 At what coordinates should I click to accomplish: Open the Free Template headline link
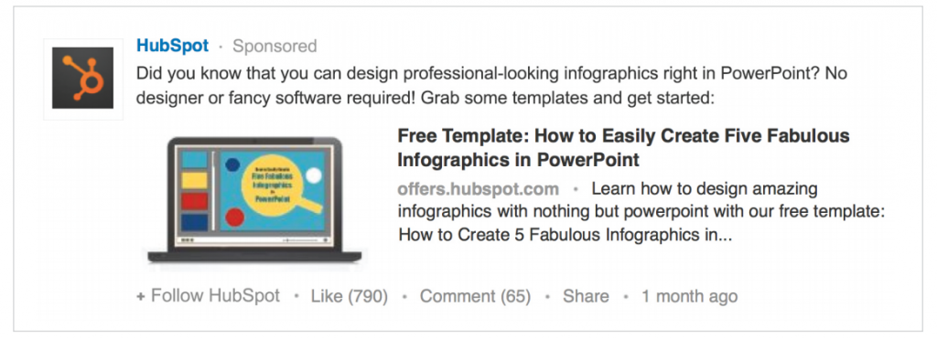point(623,147)
